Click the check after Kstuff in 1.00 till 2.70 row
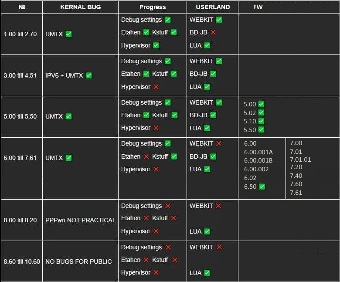This screenshot has width=340, height=282. [x=173, y=32]
